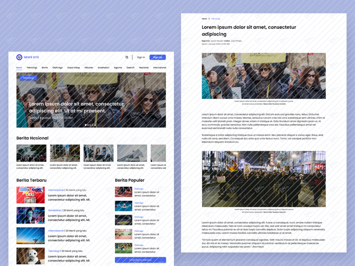Open the soccer field thumbnail in Berita Populer

pos(124,248)
